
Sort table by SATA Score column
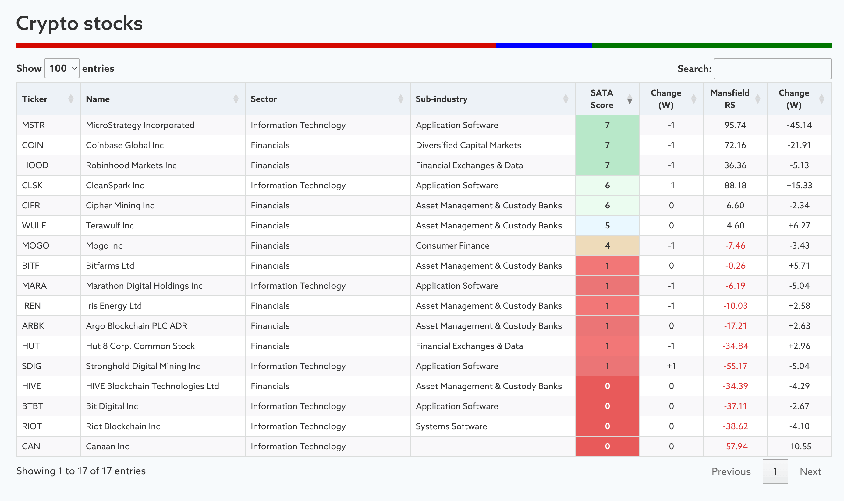coord(607,99)
